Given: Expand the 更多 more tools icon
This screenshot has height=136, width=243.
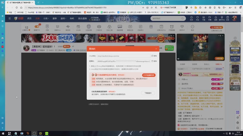Looking at the screenshot, I should (x=193, y=28).
